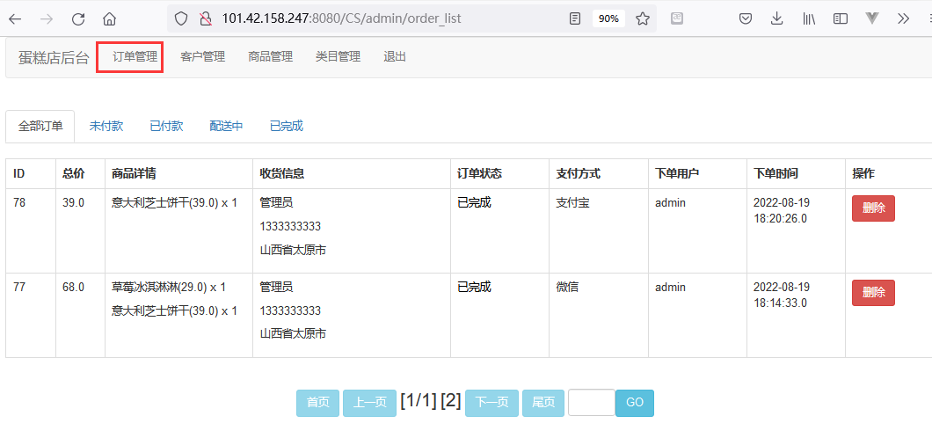932x438 pixels.
Task: Open the downloads panel
Action: point(777,18)
